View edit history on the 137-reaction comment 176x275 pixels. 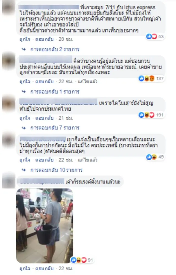(88, 81)
